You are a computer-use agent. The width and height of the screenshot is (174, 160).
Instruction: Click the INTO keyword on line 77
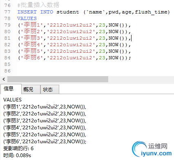pos(47,12)
